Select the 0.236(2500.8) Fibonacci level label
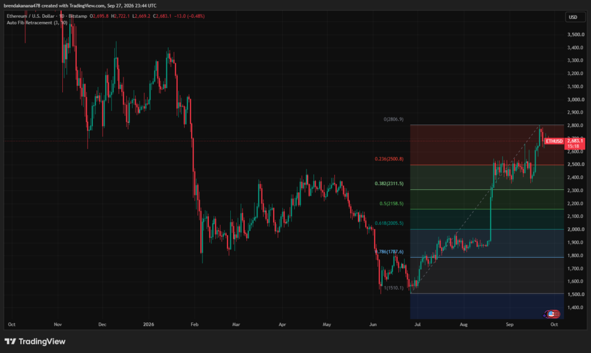This screenshot has height=353, width=591. point(389,159)
